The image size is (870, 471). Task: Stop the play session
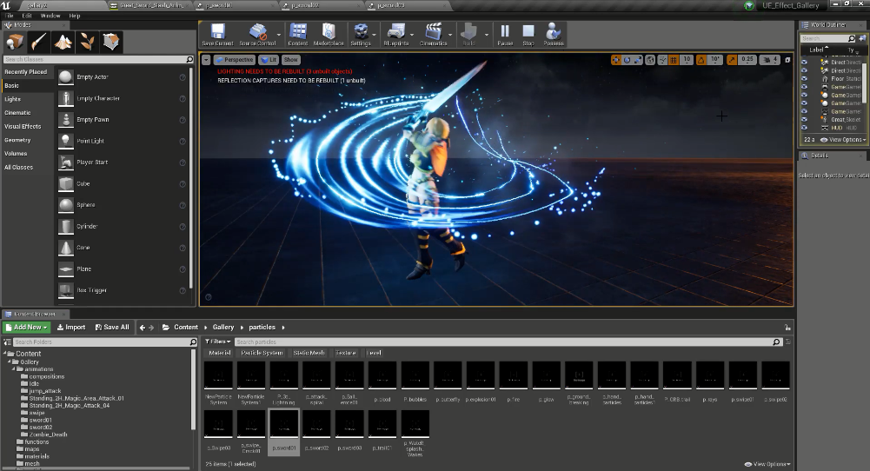528,35
